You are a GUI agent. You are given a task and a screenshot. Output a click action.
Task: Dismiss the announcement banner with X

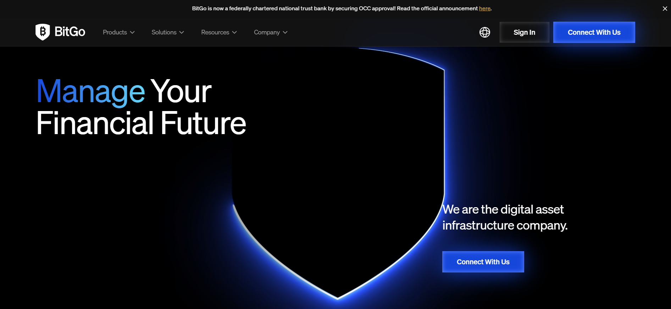coord(665,9)
